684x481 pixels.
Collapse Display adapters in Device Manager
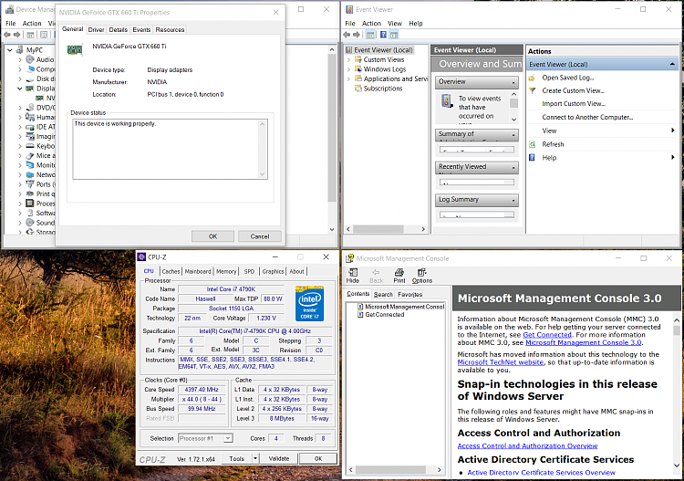[20, 89]
